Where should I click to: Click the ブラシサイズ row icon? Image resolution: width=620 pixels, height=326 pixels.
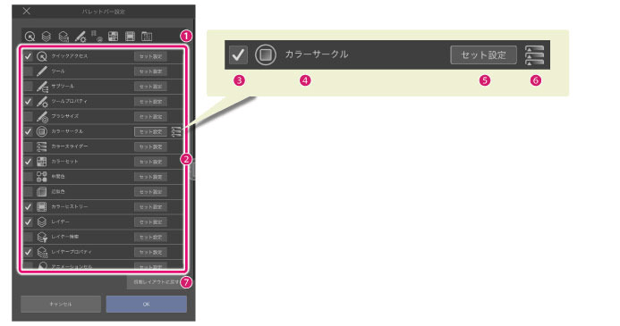coord(42,116)
